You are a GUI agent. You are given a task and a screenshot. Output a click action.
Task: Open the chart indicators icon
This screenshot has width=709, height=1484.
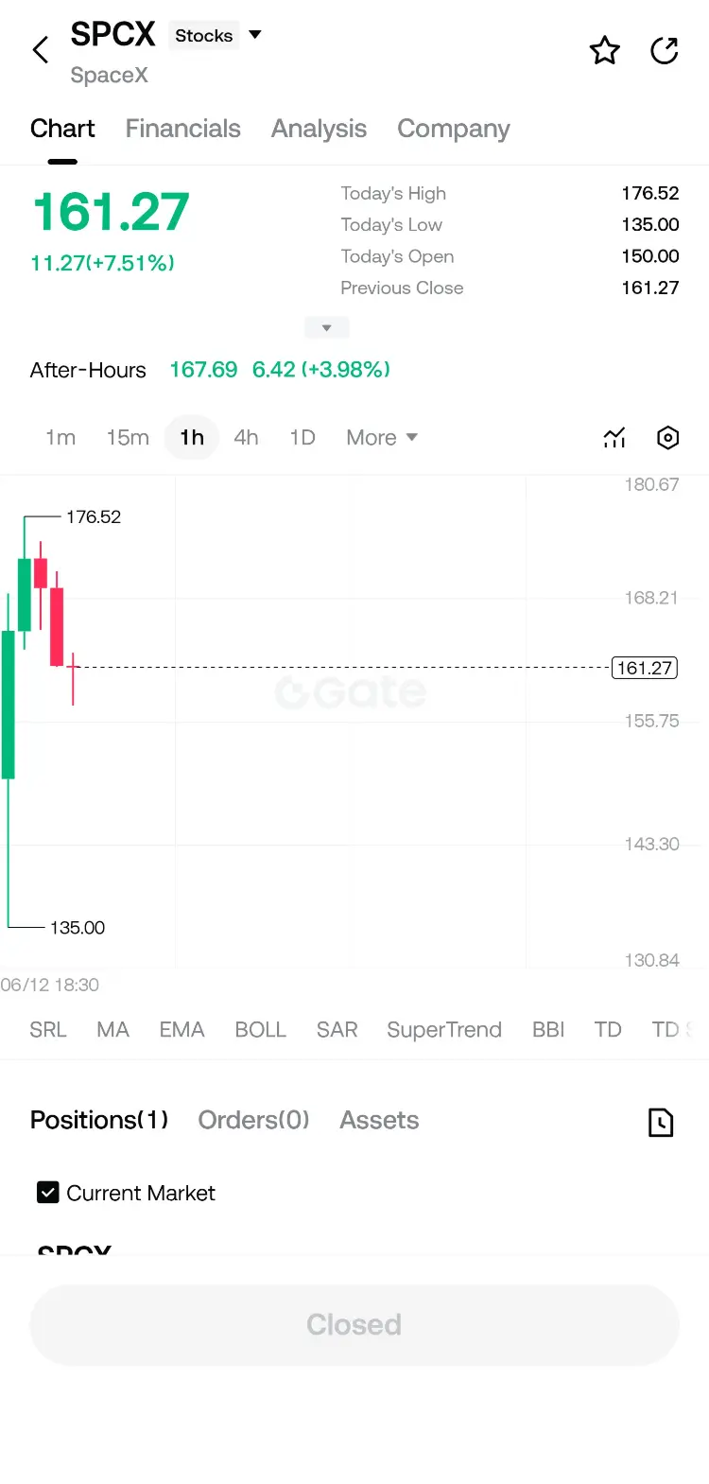pyautogui.click(x=614, y=437)
